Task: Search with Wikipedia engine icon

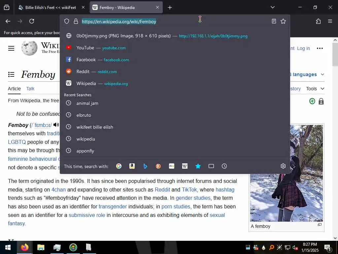Action: [185, 166]
